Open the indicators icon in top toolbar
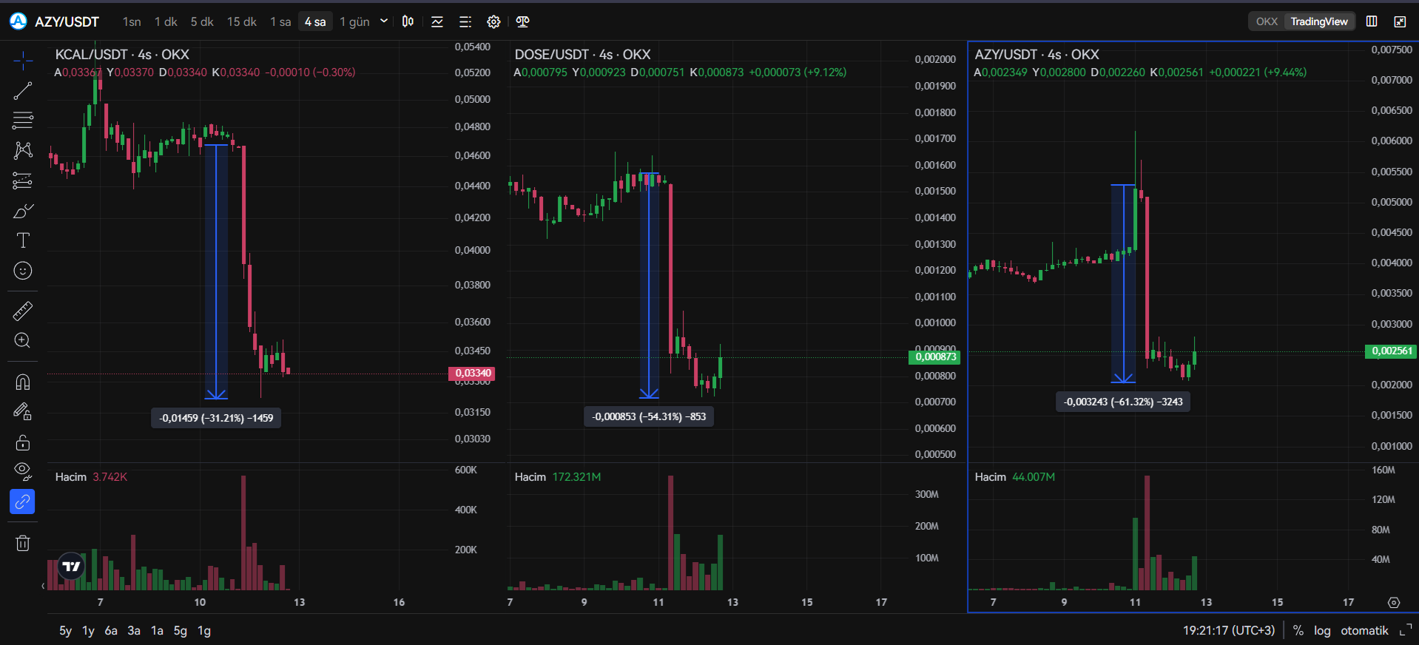The height and width of the screenshot is (645, 1419). pos(437,22)
